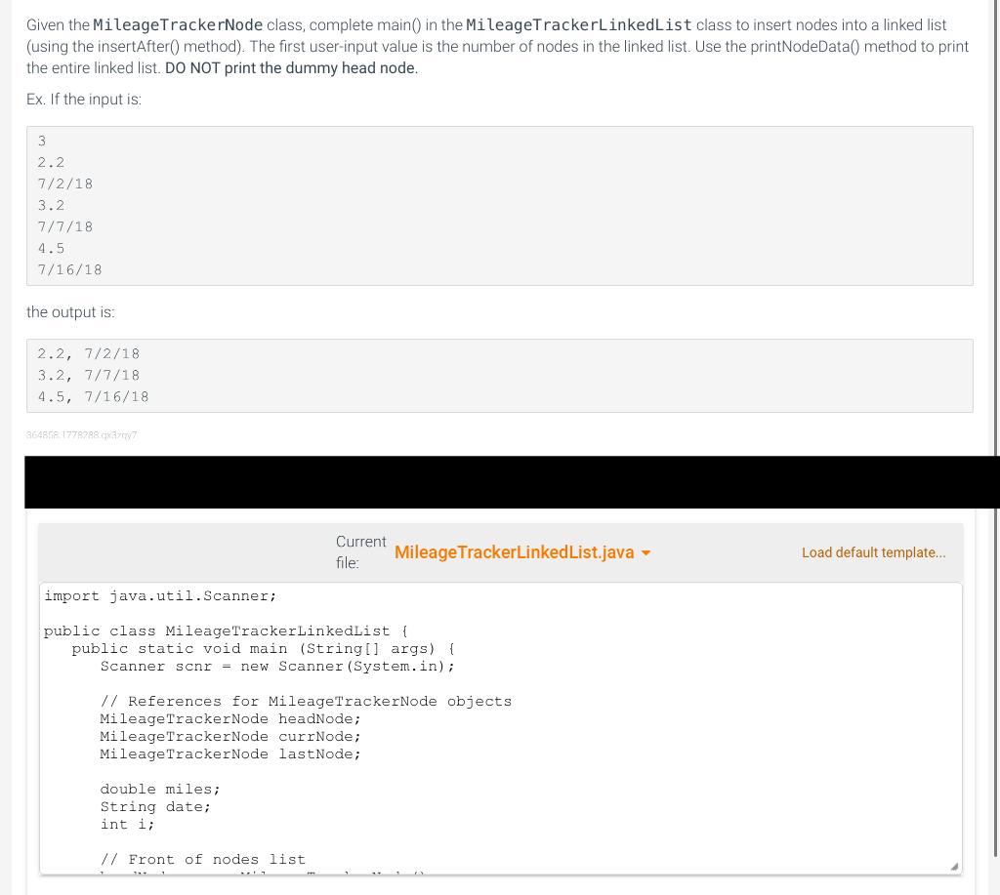Viewport: 1000px width, 895px height.
Task: Click the String date declaration
Action: point(153,806)
